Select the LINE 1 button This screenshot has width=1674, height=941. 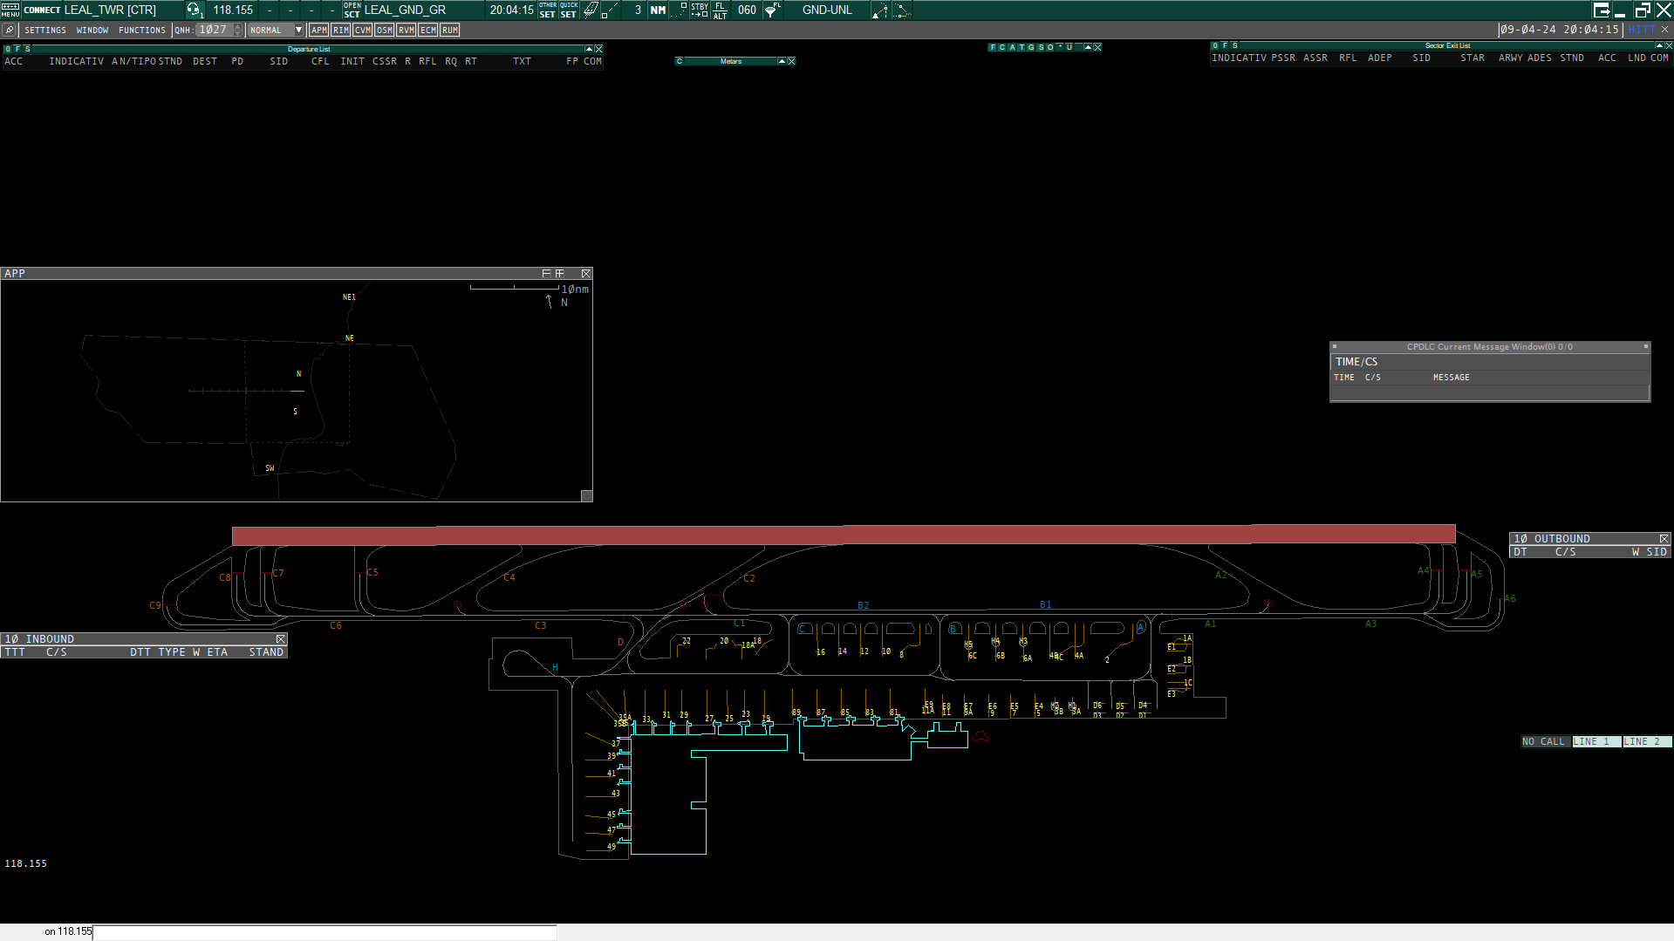point(1596,741)
